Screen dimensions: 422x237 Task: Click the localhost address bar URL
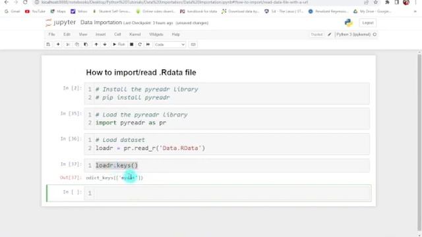coord(174,2)
